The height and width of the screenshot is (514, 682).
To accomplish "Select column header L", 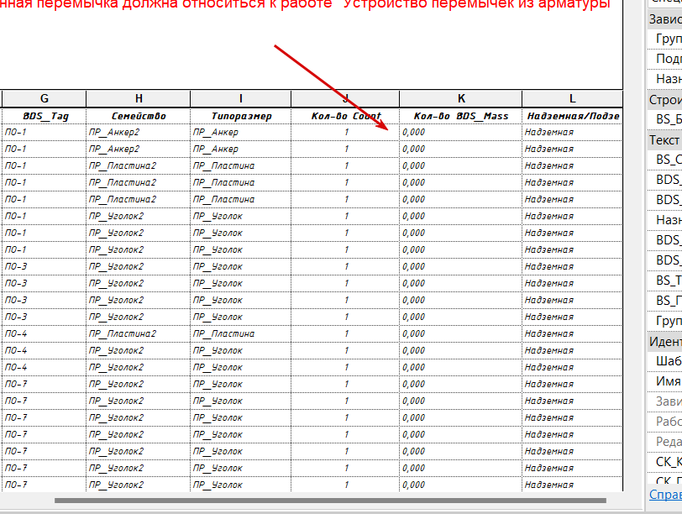I will pyautogui.click(x=573, y=99).
